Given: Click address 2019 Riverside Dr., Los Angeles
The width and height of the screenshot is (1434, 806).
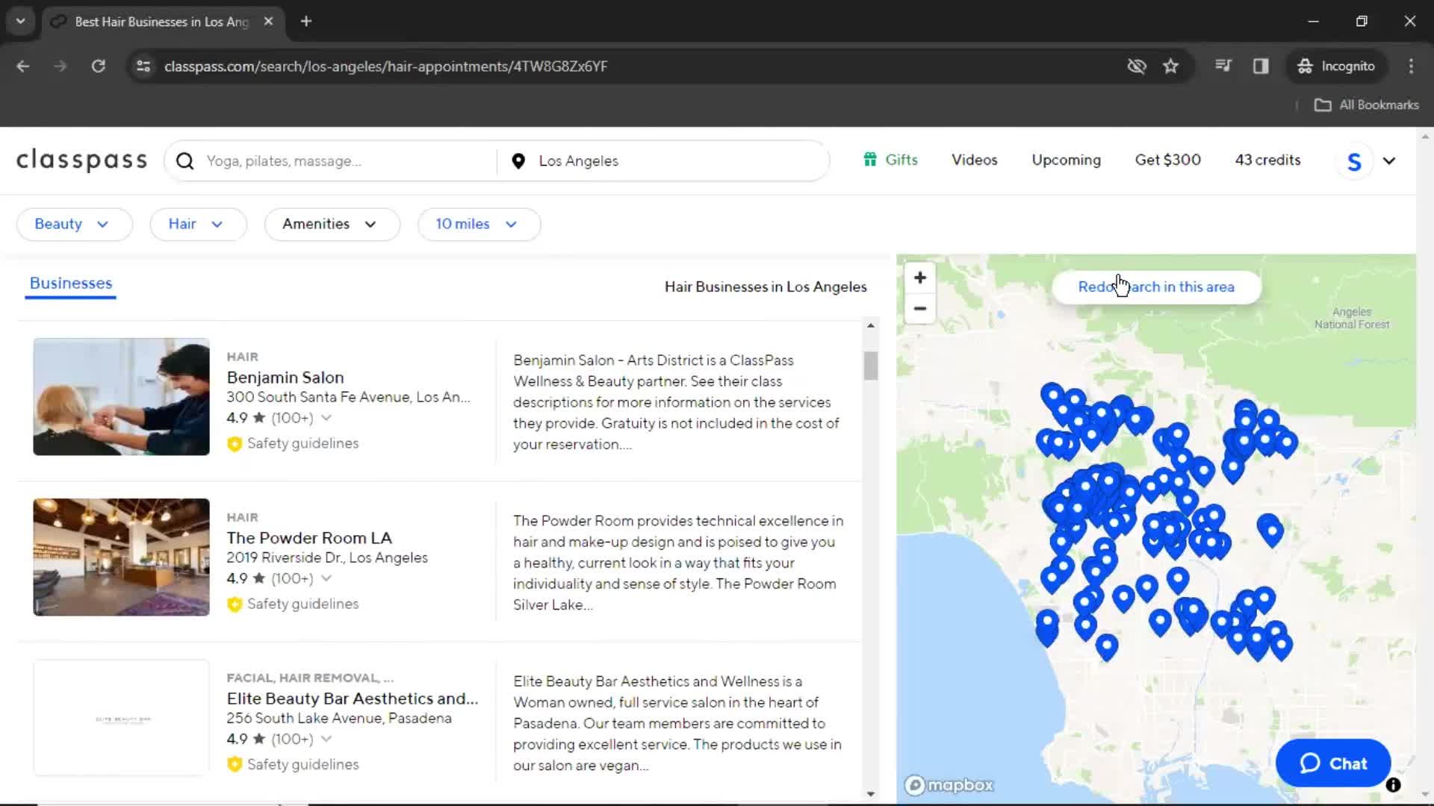Looking at the screenshot, I should click(327, 558).
